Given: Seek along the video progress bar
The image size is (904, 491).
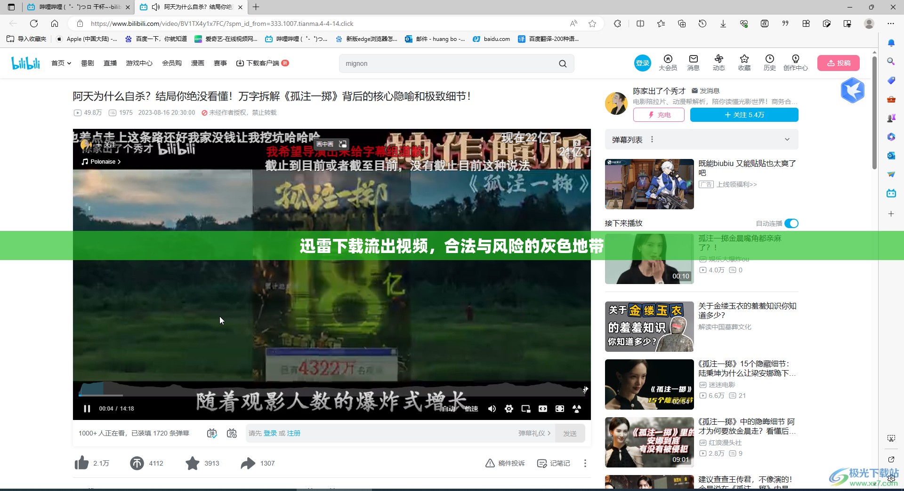Looking at the screenshot, I should click(331, 396).
